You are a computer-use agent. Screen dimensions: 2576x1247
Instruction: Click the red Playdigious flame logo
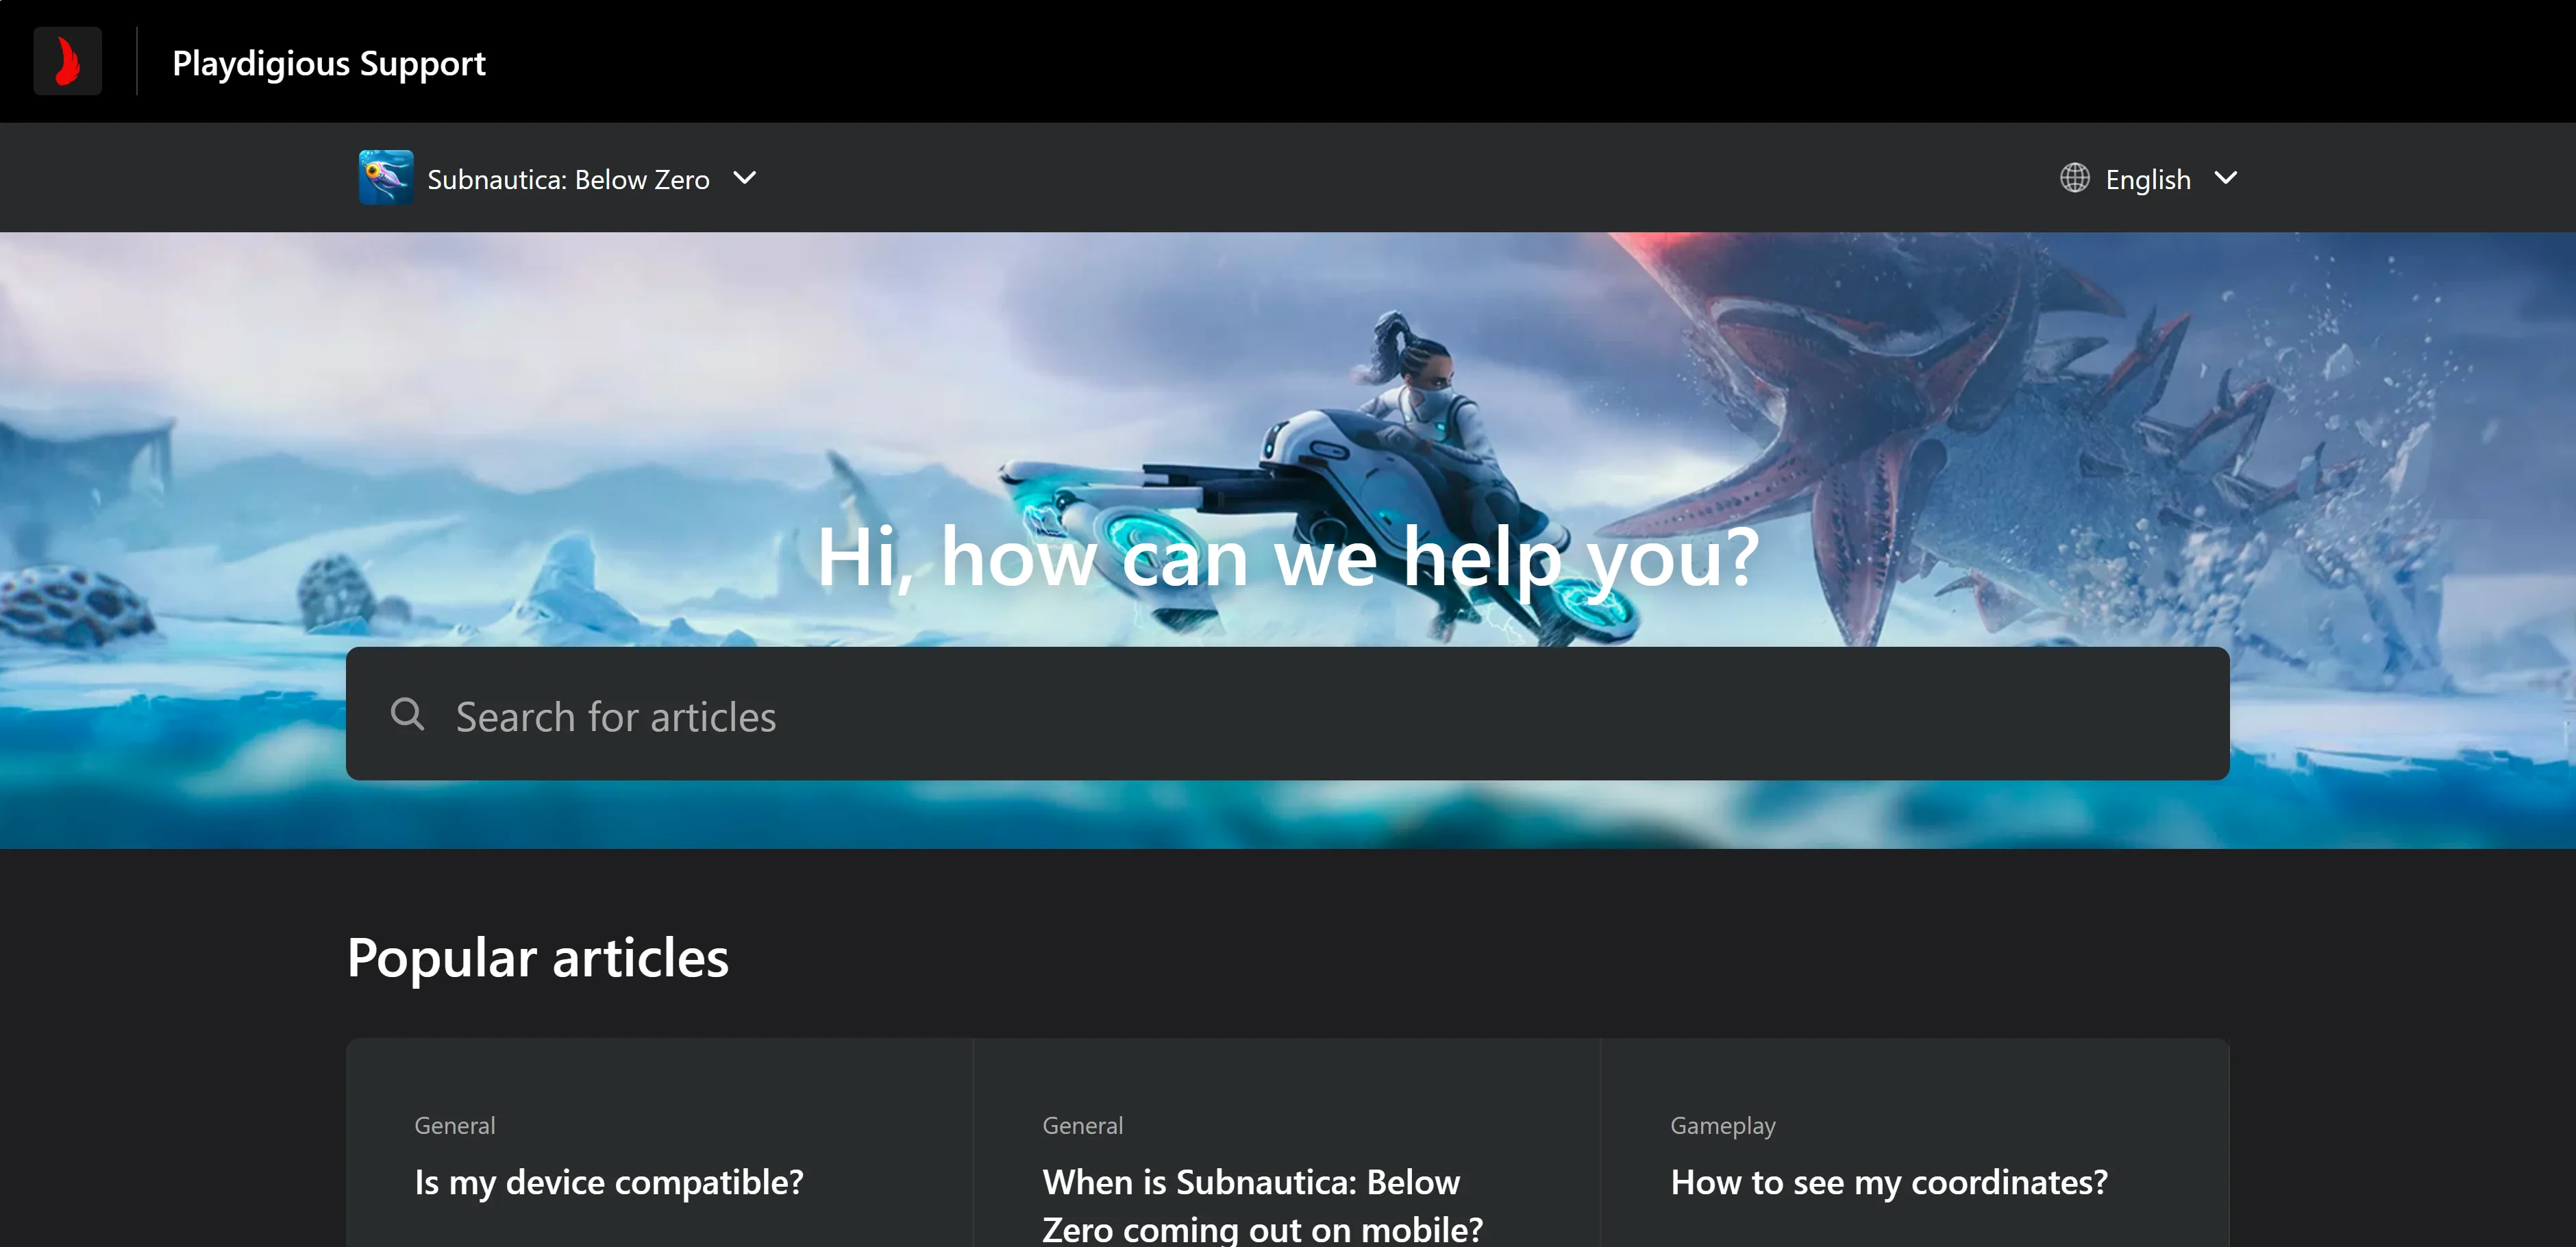[67, 62]
